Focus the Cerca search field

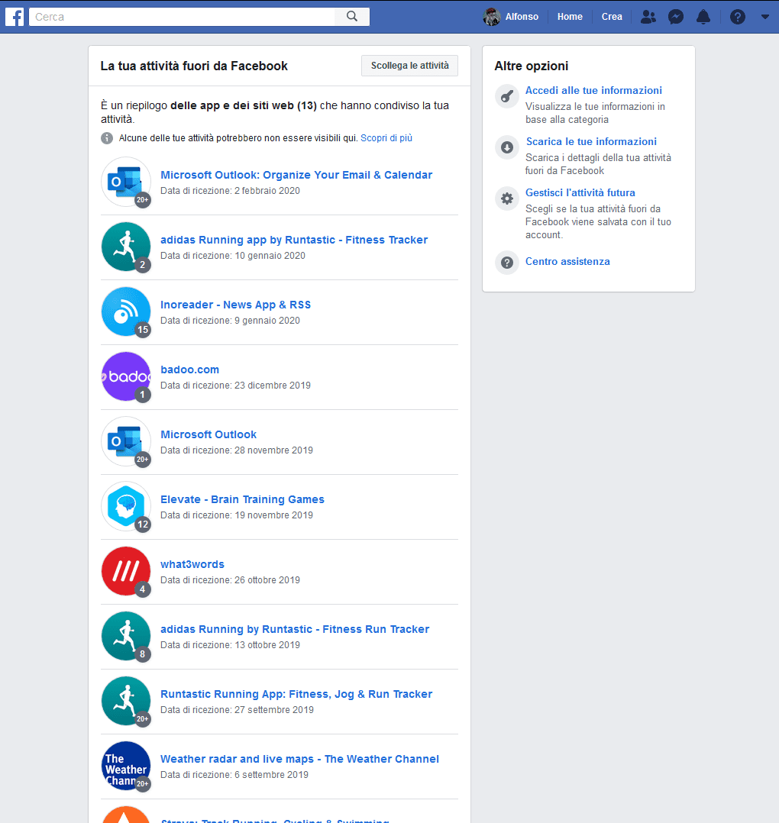[x=183, y=17]
